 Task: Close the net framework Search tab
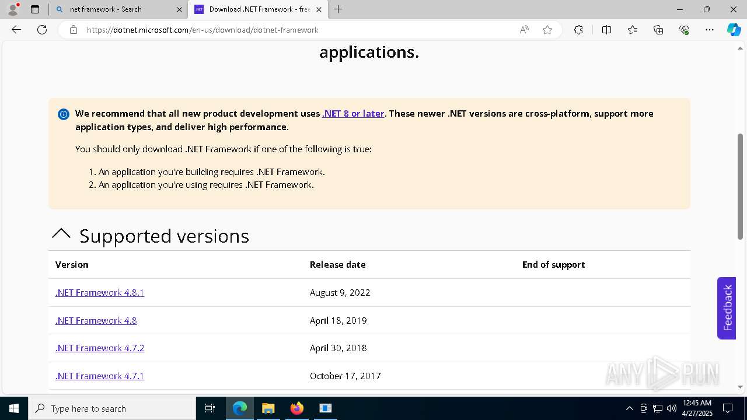[179, 9]
